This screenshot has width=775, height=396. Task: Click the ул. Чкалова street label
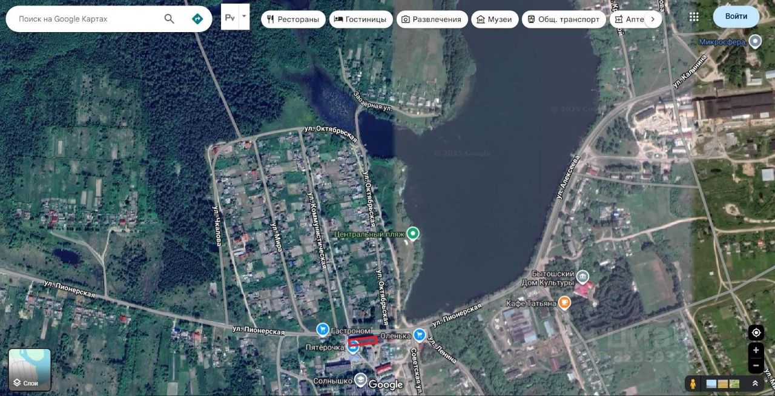click(x=219, y=225)
